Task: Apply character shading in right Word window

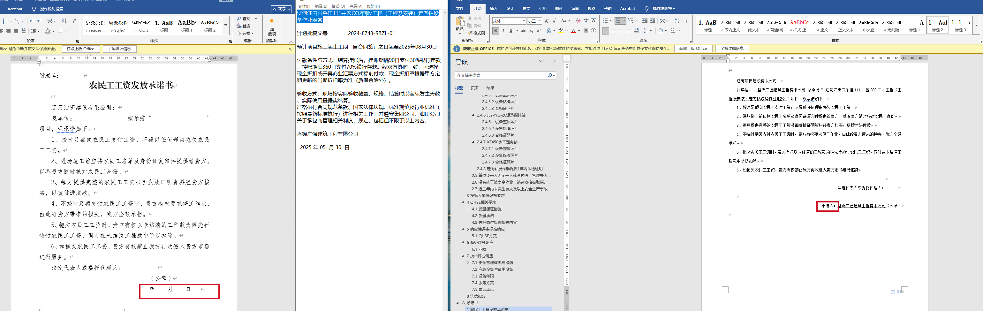Action: pyautogui.click(x=586, y=31)
